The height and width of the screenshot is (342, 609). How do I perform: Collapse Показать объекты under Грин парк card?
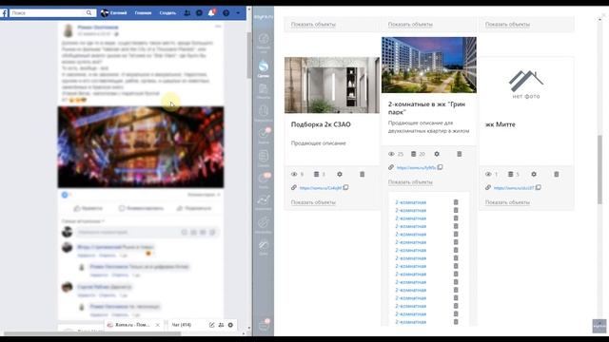[x=410, y=182]
